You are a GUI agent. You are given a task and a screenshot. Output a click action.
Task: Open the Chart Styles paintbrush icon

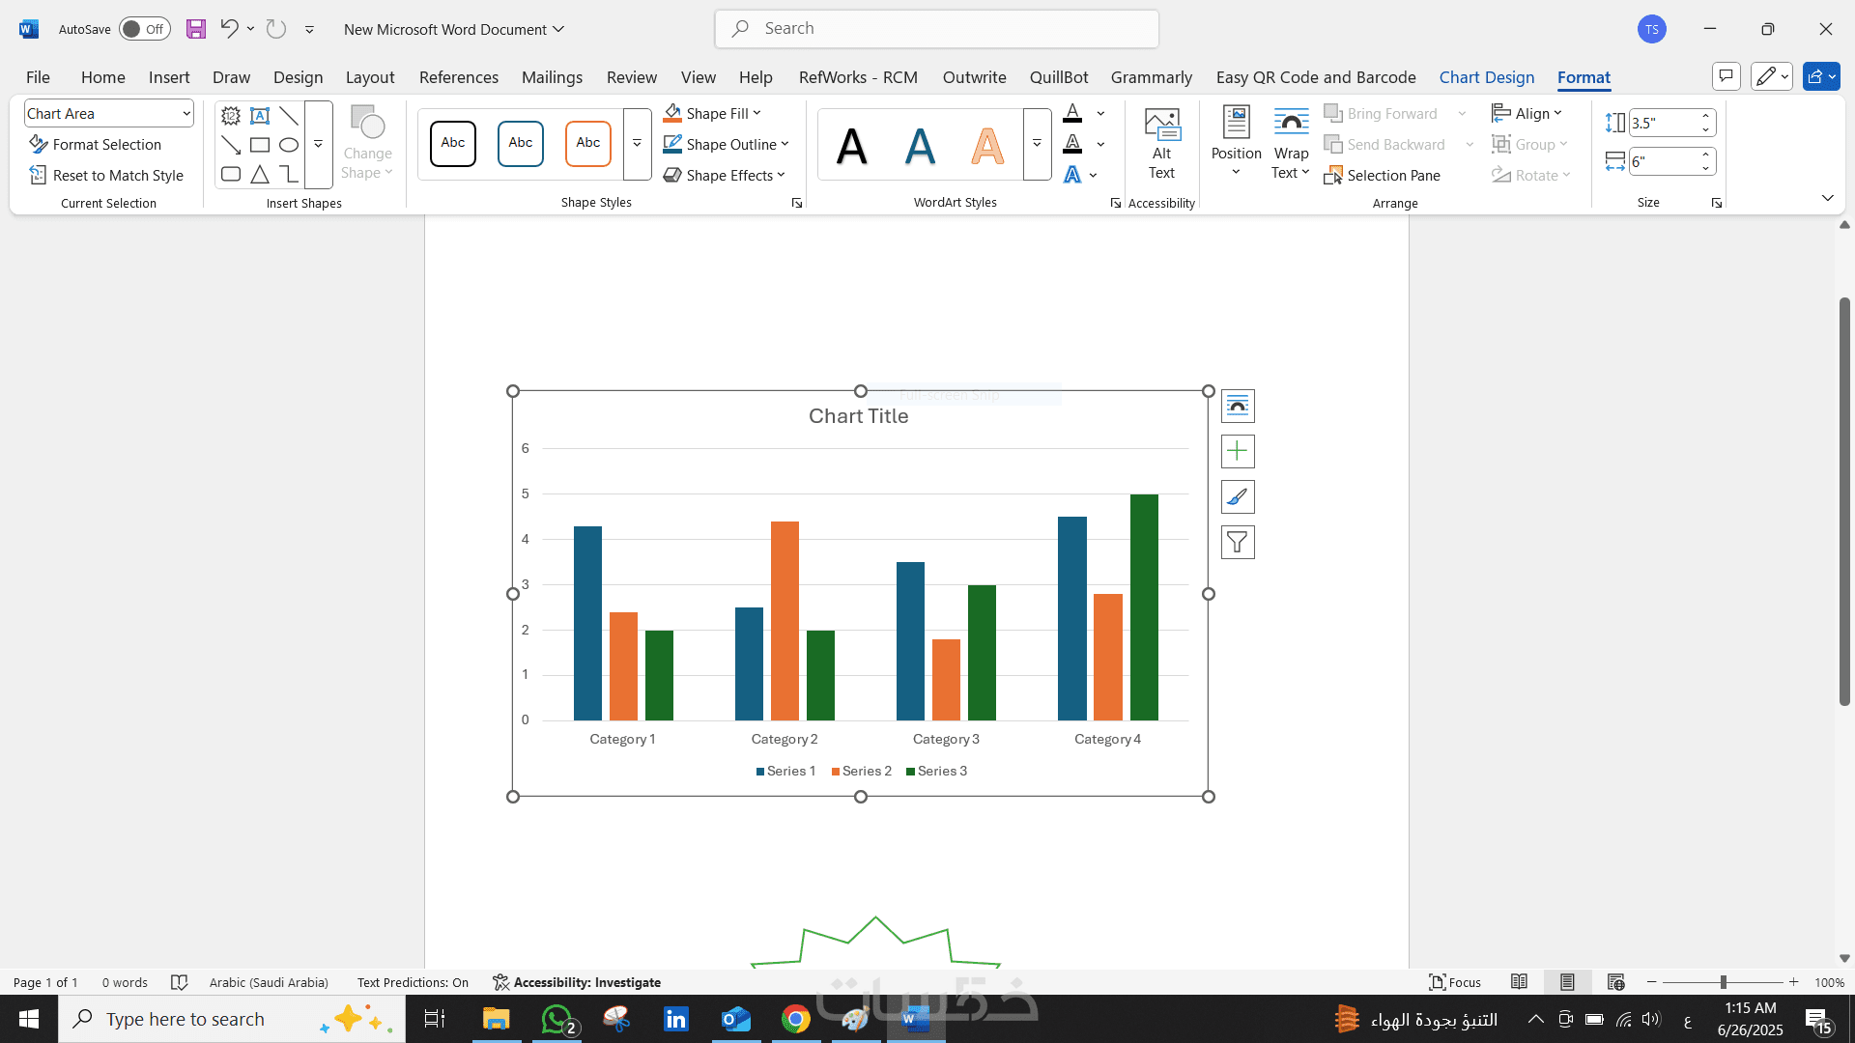(1238, 496)
